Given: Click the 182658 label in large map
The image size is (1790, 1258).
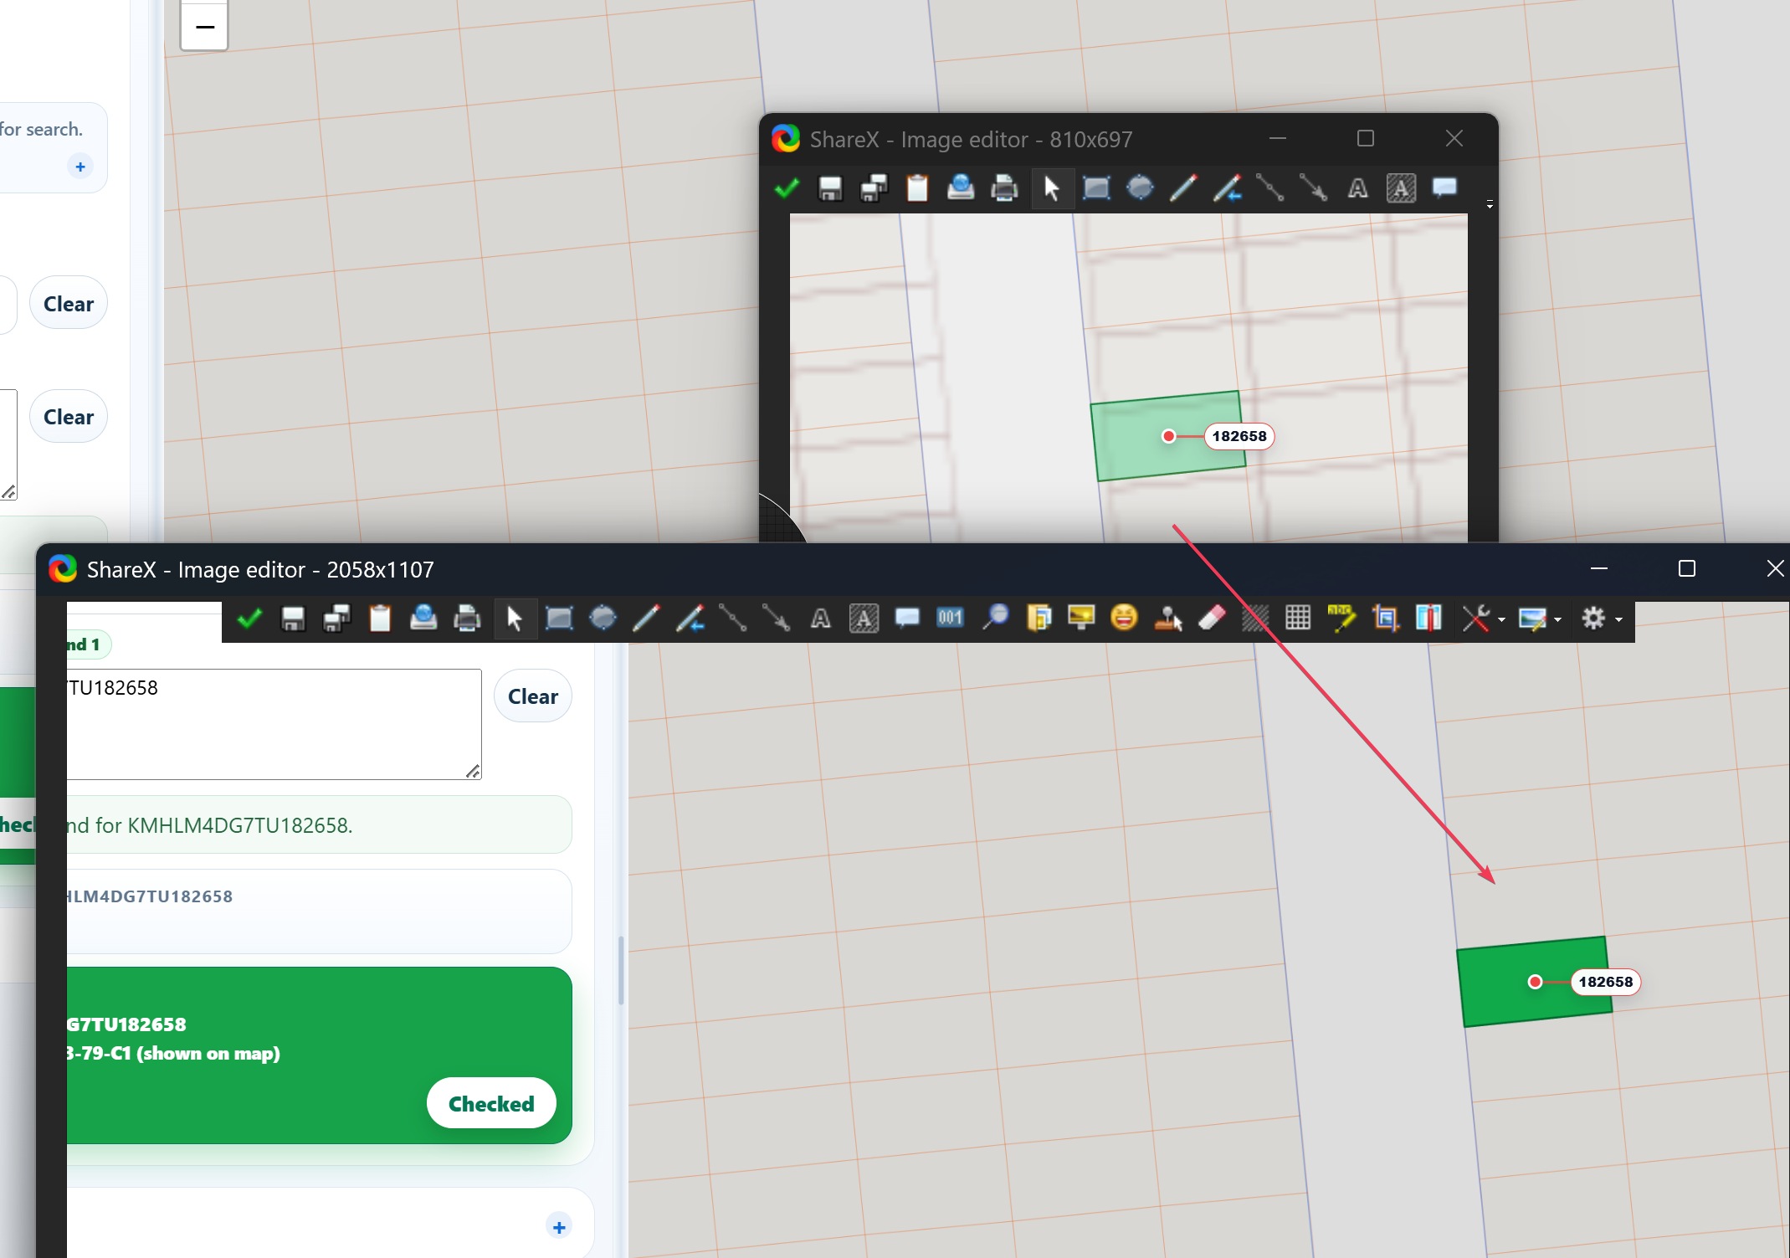Looking at the screenshot, I should (x=1605, y=982).
